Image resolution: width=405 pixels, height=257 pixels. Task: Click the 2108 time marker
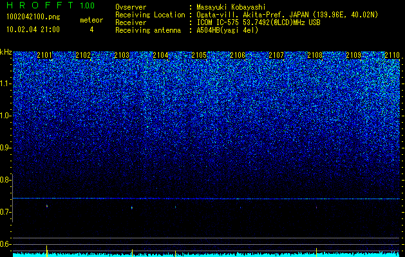click(315, 55)
